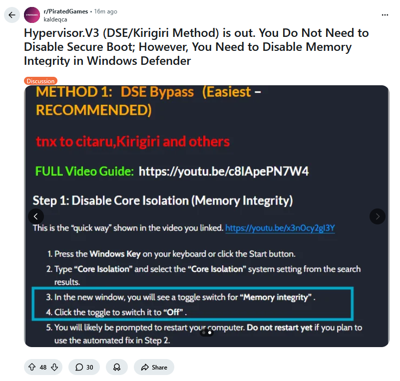This screenshot has height=381, width=400.
Task: Filter posts by the Discussion flair
Action: coord(40,81)
